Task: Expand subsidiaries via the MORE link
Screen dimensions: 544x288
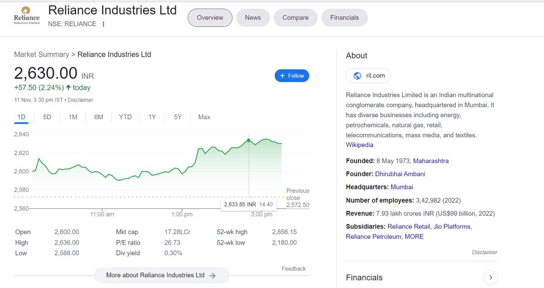Action: [414, 236]
